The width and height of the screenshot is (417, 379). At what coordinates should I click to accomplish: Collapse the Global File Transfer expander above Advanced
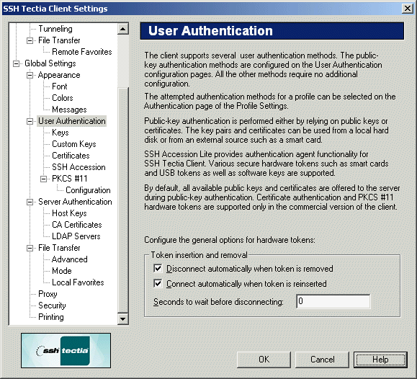click(30, 248)
